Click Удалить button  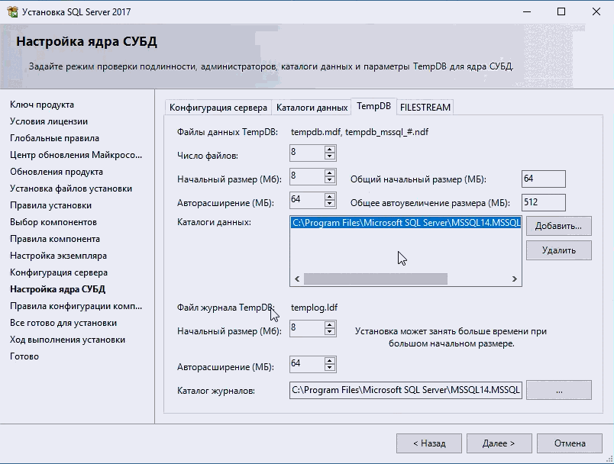coord(558,250)
